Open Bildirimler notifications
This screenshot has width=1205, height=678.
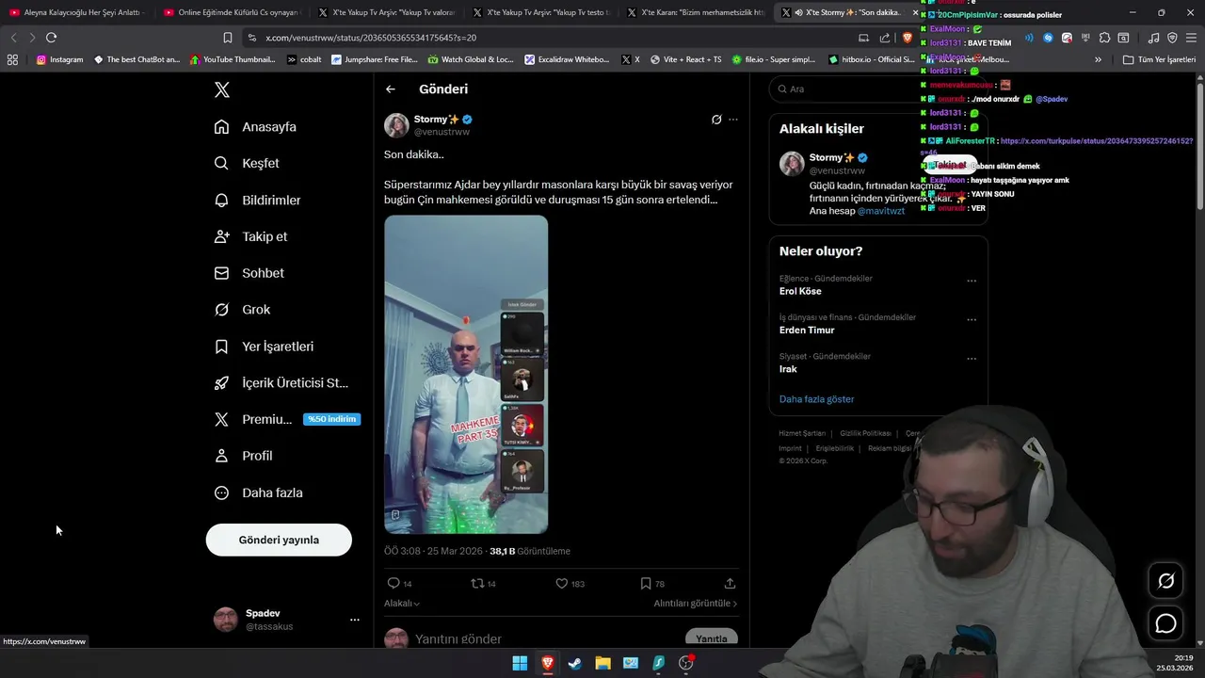[x=257, y=200]
